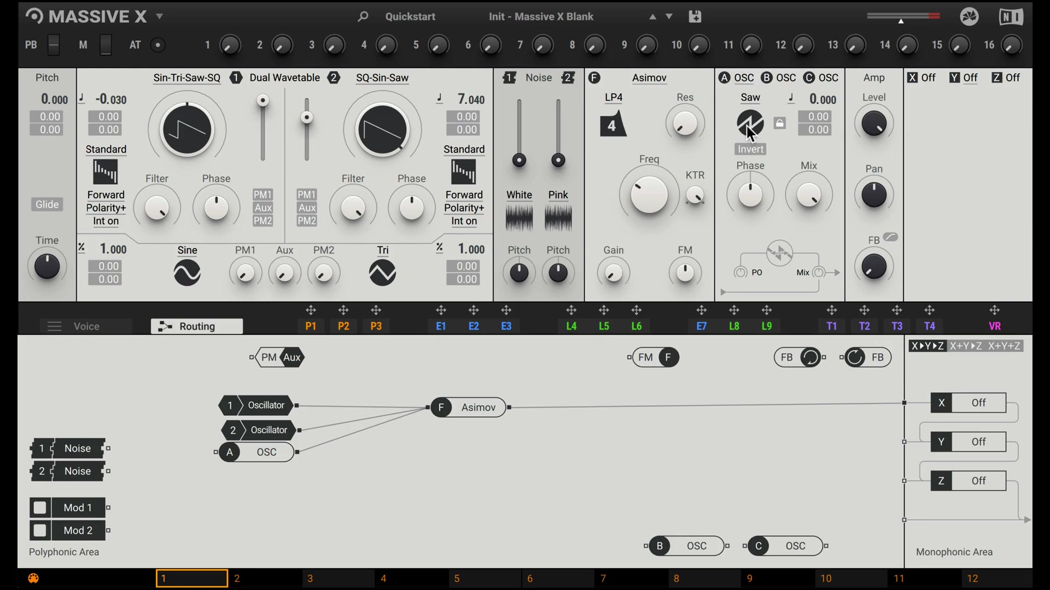Grab the P1 modulation drag handle icon
This screenshot has height=590, width=1050.
tap(311, 310)
